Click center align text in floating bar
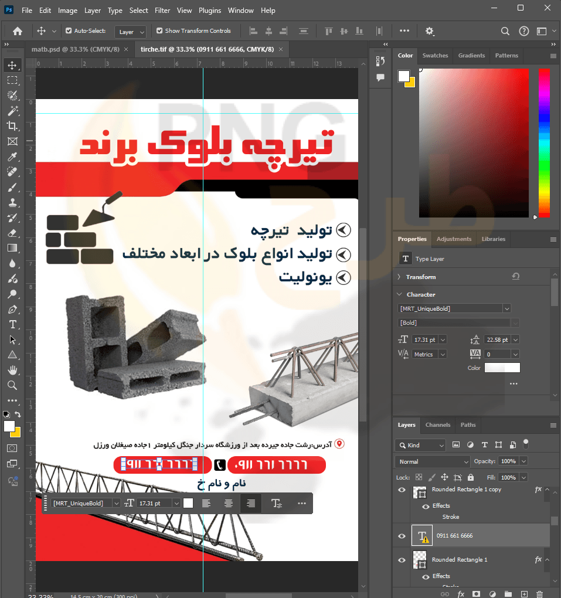 229,504
